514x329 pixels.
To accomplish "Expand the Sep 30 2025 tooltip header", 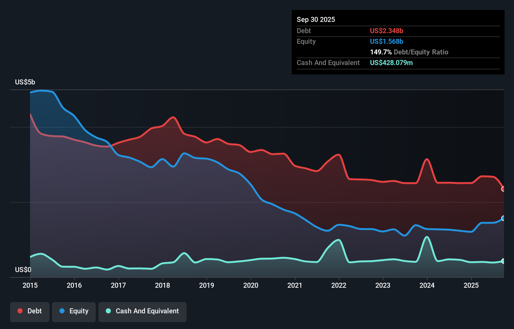I will pyautogui.click(x=316, y=19).
